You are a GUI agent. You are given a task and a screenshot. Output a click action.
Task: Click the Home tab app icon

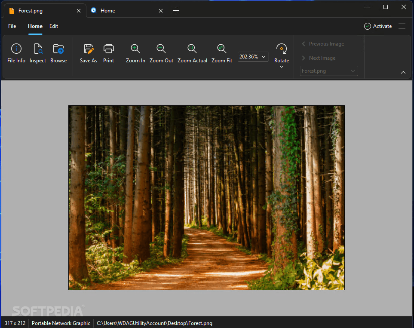pyautogui.click(x=94, y=10)
